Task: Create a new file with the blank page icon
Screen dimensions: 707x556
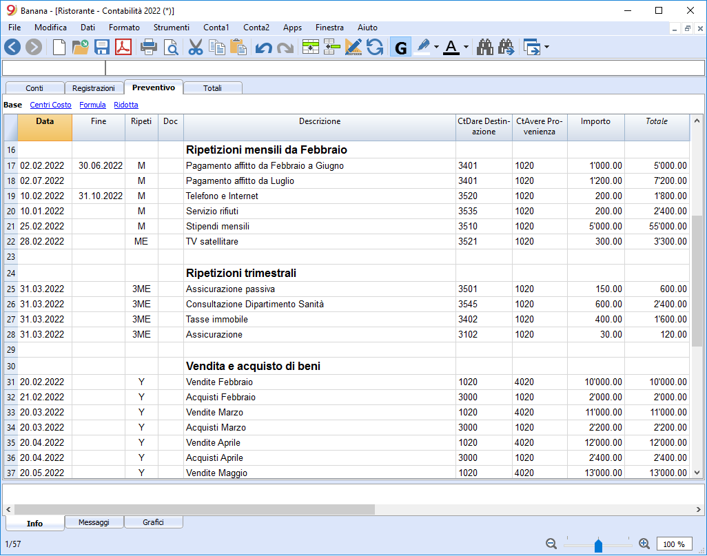Action: [59, 47]
